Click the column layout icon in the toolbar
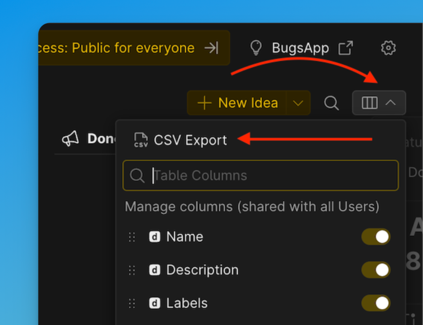423x325 pixels. 371,102
